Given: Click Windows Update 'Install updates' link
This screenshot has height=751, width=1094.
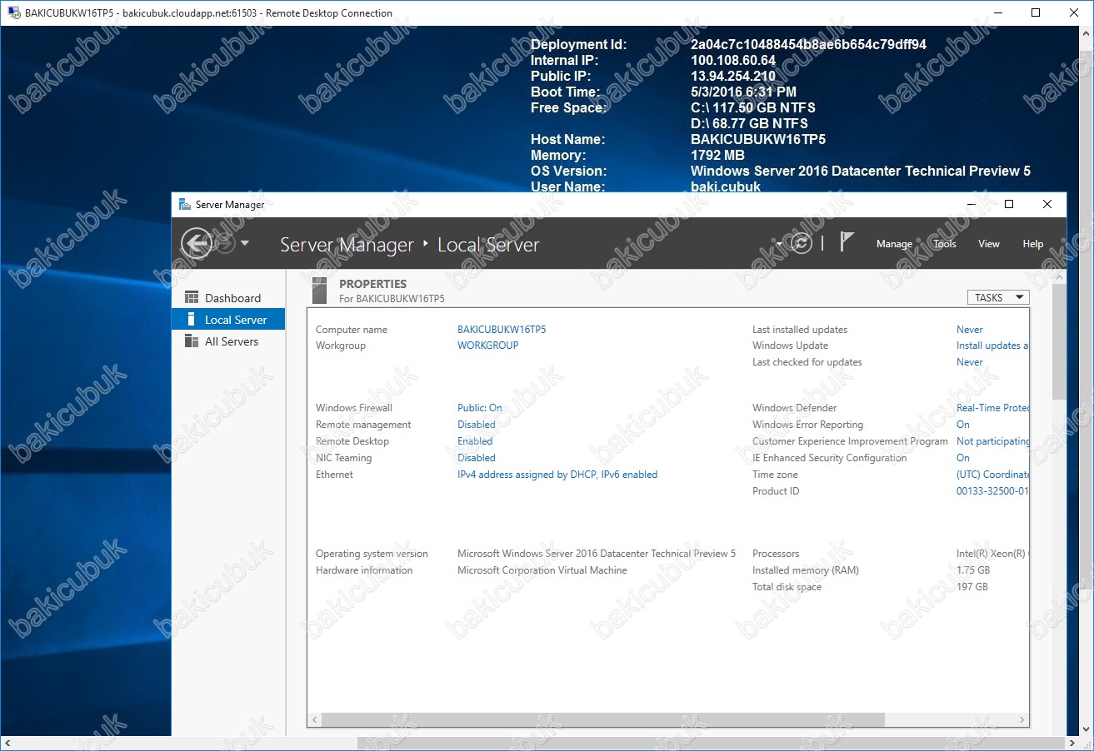Looking at the screenshot, I should tap(992, 346).
